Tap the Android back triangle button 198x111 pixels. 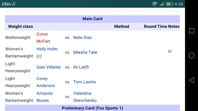coord(192,80)
